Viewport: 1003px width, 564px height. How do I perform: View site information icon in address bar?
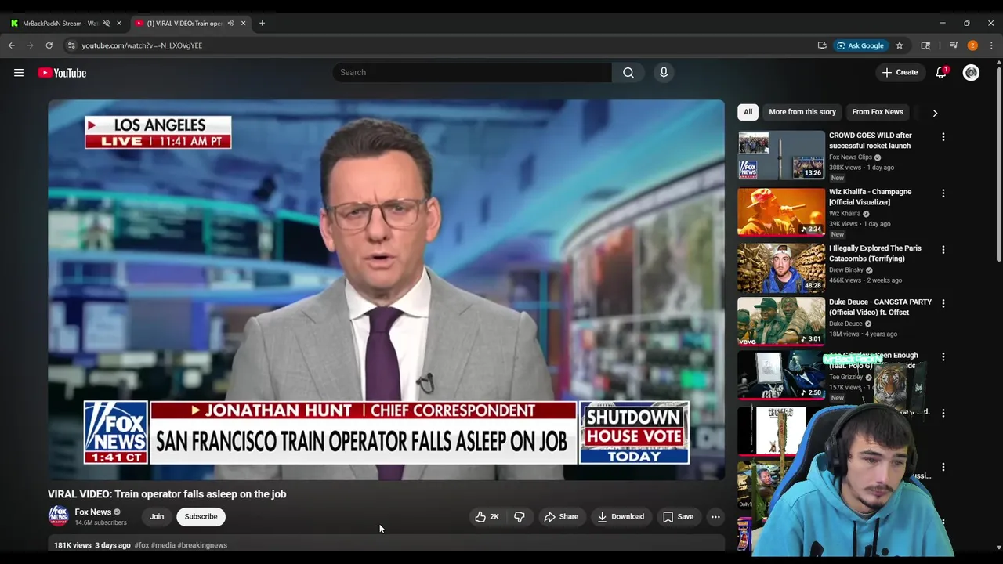tap(71, 45)
